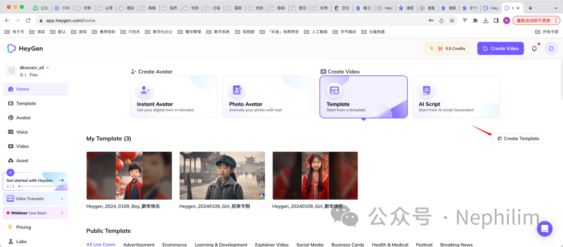
Task: Open the password key icon
Action: coord(431,20)
